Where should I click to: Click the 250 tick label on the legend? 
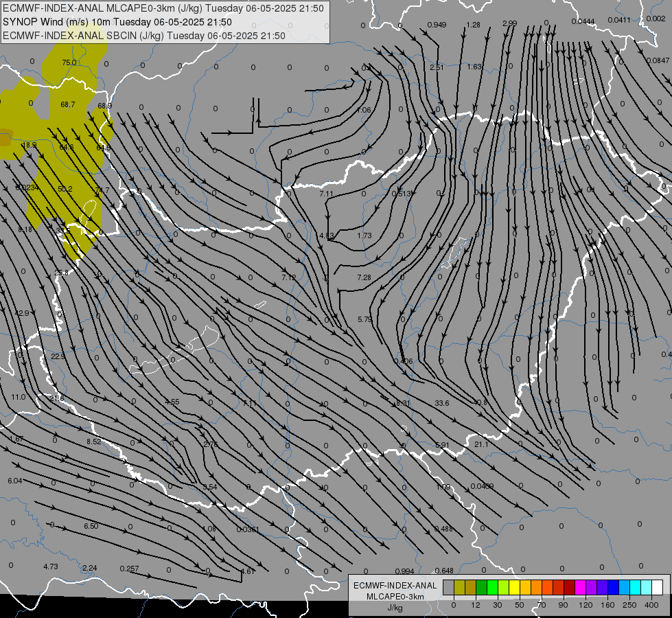pyautogui.click(x=629, y=605)
